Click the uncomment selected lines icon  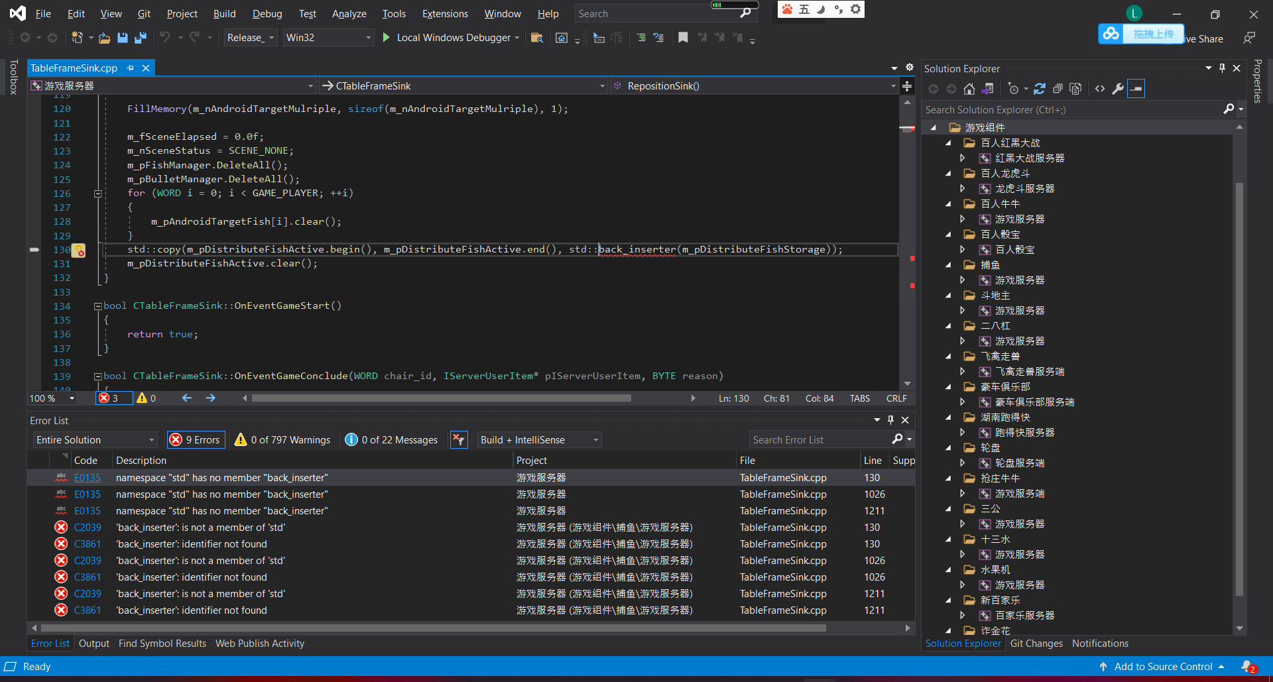[658, 38]
